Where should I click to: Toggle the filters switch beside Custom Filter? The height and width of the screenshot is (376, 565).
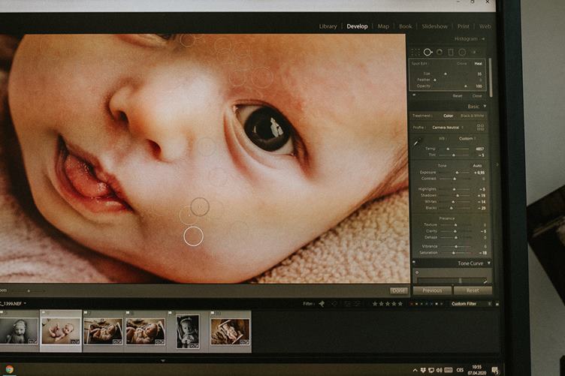(x=497, y=304)
